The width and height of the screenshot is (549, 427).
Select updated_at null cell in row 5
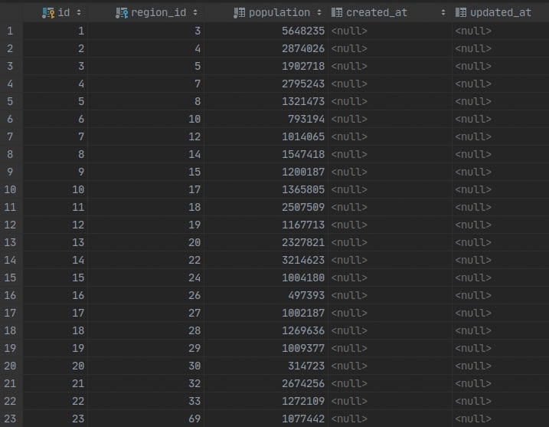point(501,101)
